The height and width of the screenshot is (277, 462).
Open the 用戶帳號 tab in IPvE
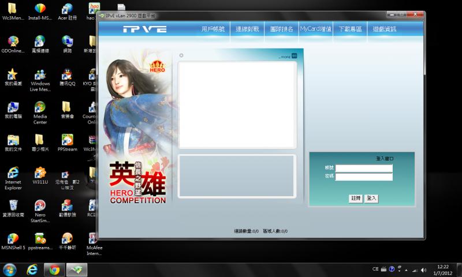(x=213, y=29)
